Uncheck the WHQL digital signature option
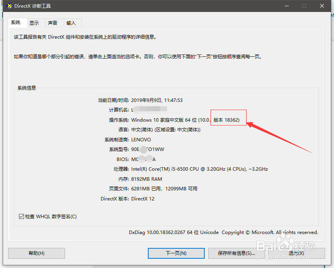 (21, 217)
